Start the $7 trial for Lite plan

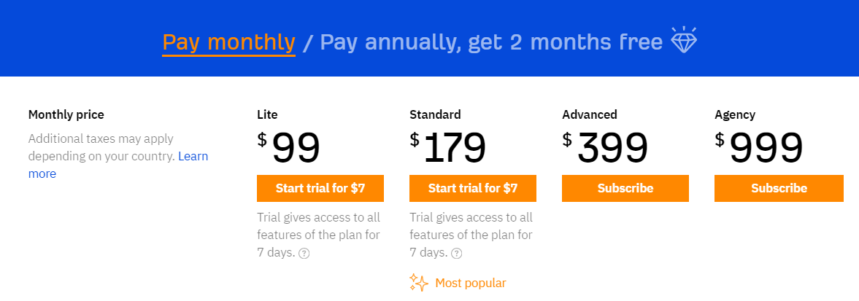(x=320, y=188)
